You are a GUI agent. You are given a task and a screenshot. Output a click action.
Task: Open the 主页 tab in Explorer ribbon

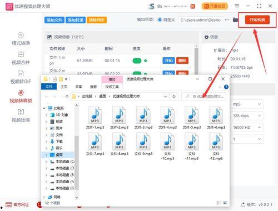pos(64,87)
